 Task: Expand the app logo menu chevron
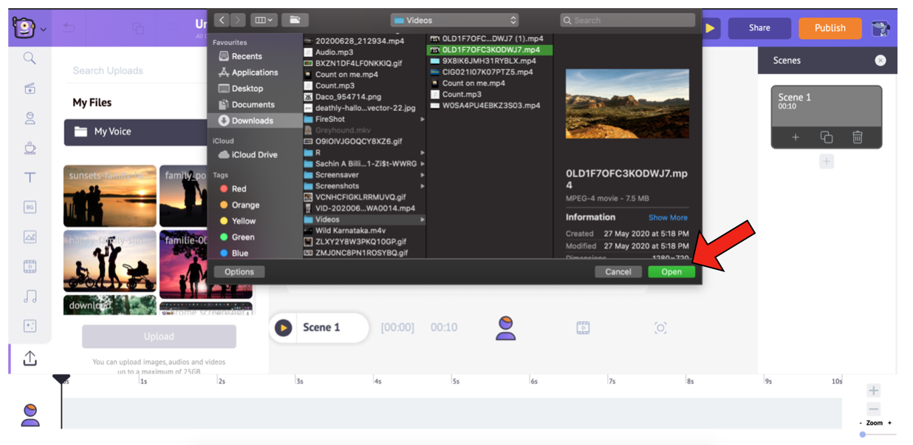click(44, 30)
